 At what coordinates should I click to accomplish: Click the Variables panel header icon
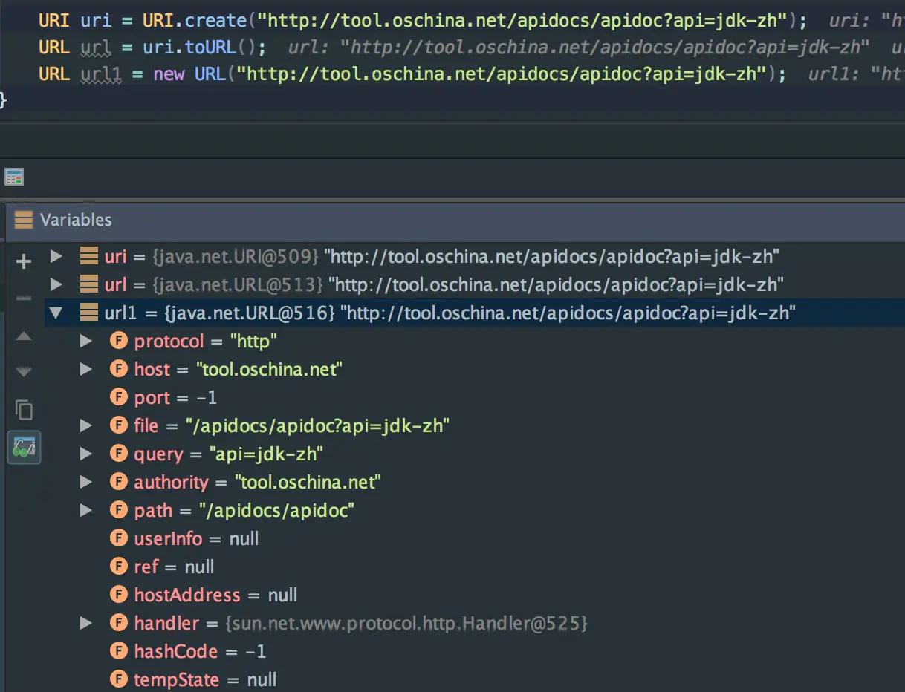(23, 220)
